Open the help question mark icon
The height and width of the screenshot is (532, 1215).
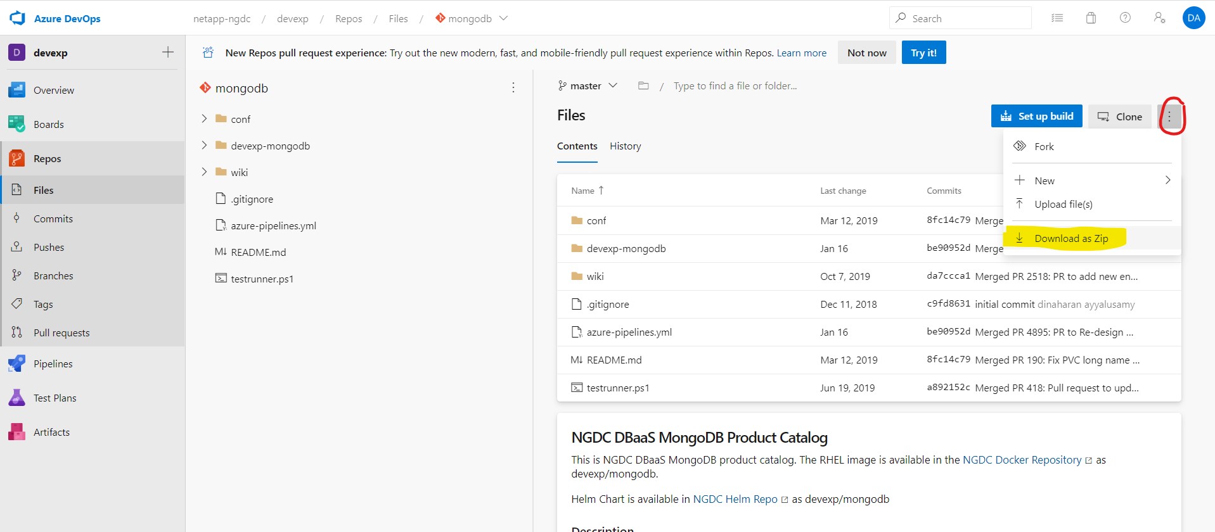coord(1125,18)
